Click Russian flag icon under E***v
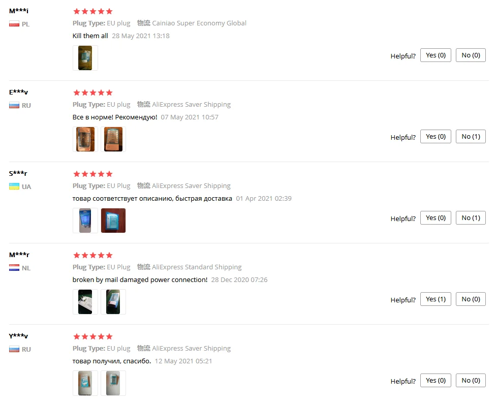 (x=14, y=106)
